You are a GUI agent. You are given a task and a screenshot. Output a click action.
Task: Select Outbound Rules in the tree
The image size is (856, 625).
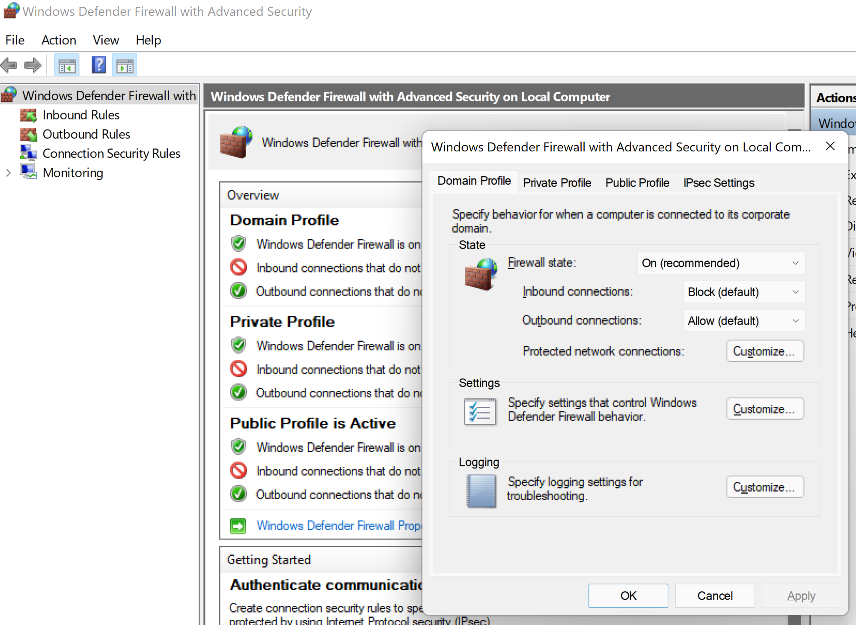pos(86,134)
